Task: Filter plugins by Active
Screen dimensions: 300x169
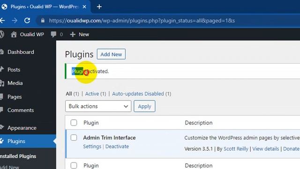Action: point(92,94)
